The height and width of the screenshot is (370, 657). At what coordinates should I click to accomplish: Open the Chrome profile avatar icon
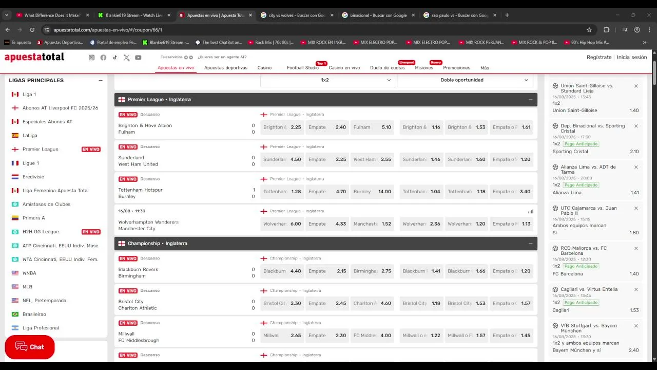click(x=637, y=30)
